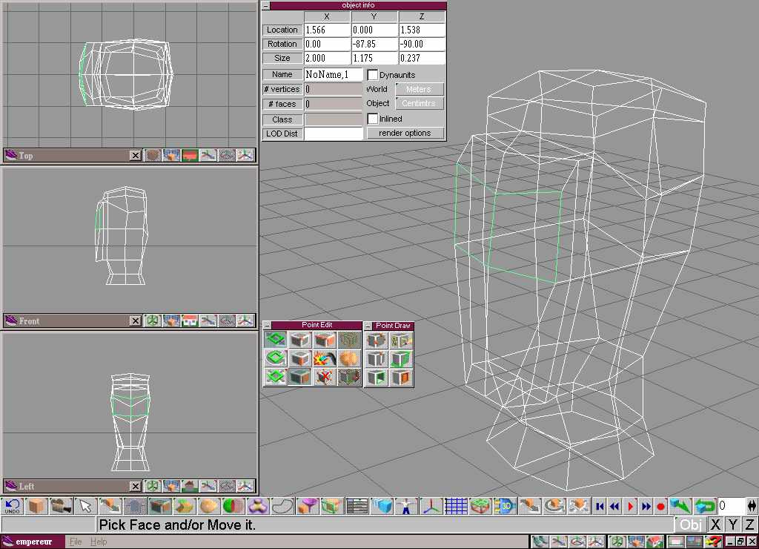Collapse the Point Edit panel
This screenshot has width=759, height=549.
(267, 325)
